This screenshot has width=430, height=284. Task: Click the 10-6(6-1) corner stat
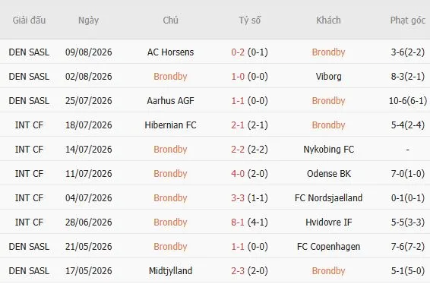407,100
